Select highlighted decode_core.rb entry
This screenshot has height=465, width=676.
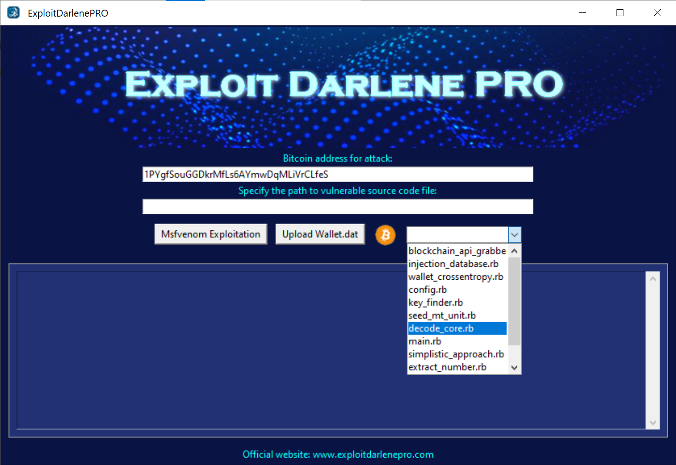(457, 328)
